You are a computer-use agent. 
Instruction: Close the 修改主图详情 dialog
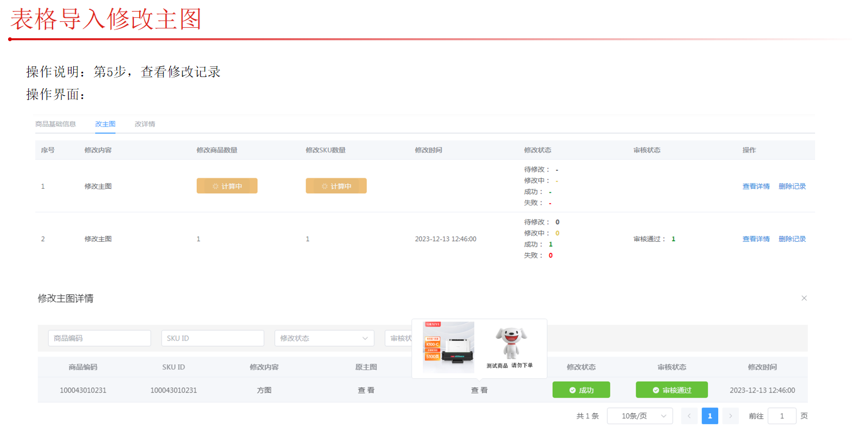coord(804,298)
